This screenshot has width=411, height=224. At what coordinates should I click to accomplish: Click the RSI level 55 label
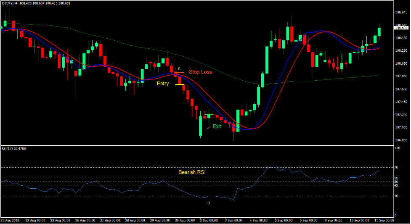(396, 178)
